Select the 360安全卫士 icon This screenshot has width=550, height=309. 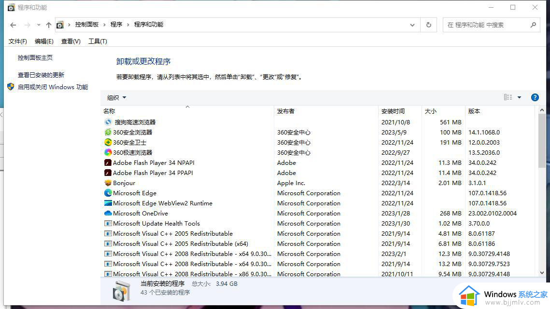(108, 142)
